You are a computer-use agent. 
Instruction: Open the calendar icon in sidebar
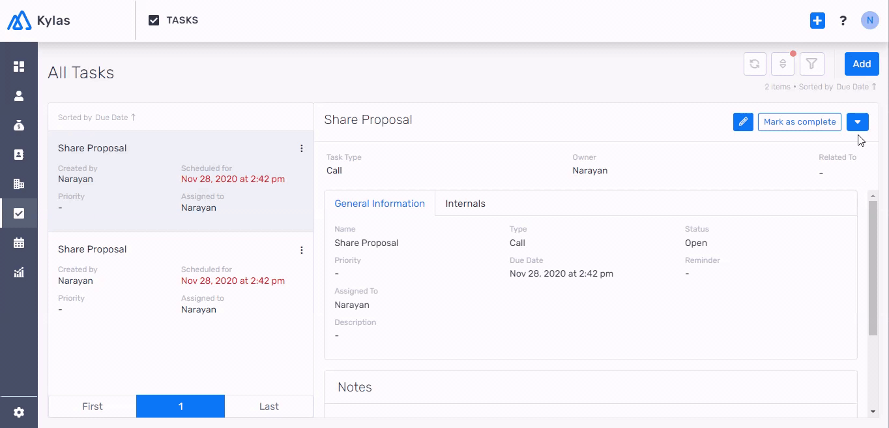click(19, 243)
